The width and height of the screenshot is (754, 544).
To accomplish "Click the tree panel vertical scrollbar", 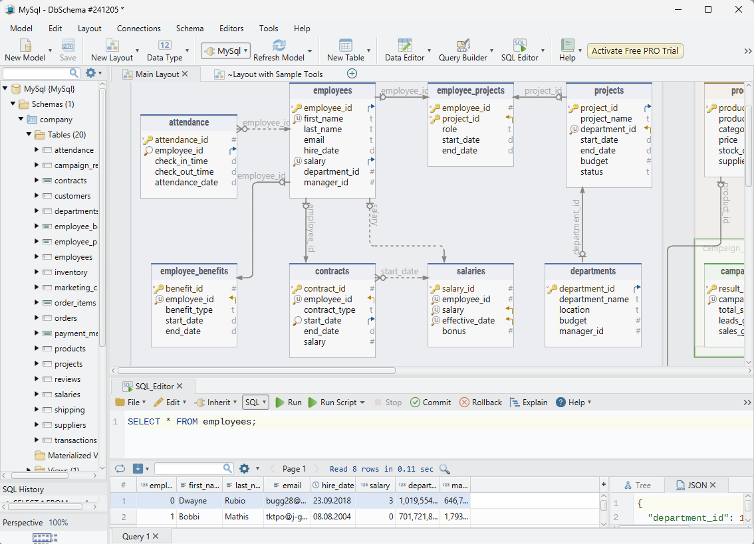I will (102, 217).
